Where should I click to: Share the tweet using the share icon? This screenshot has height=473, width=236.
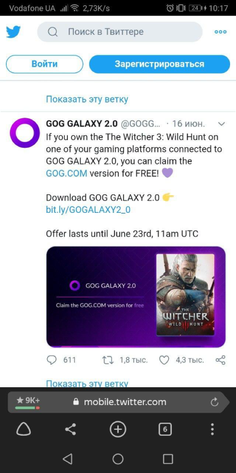coord(220,360)
